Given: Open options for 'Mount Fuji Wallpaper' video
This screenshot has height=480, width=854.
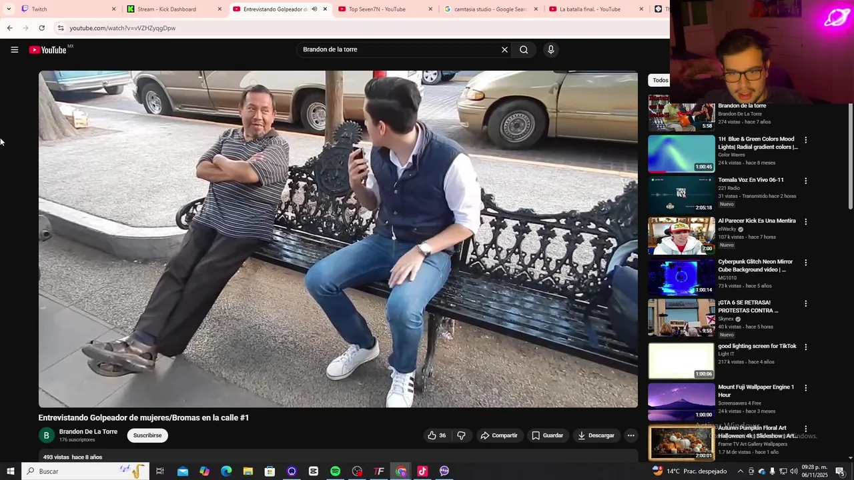Looking at the screenshot, I should tap(805, 387).
